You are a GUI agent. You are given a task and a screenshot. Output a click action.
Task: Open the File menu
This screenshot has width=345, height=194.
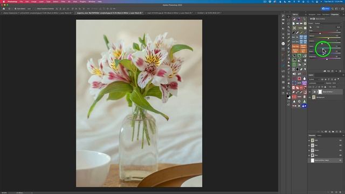coord(21,2)
